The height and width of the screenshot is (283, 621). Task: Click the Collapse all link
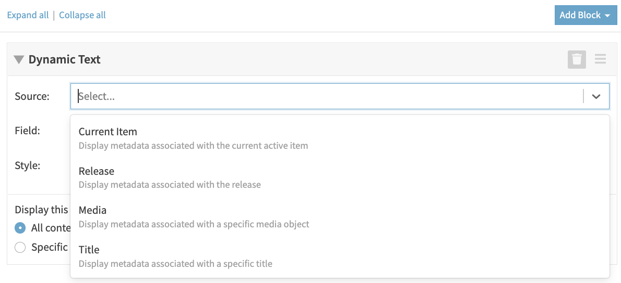point(82,15)
